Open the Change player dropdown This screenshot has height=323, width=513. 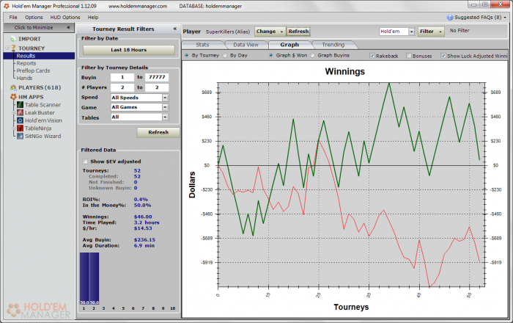270,32
